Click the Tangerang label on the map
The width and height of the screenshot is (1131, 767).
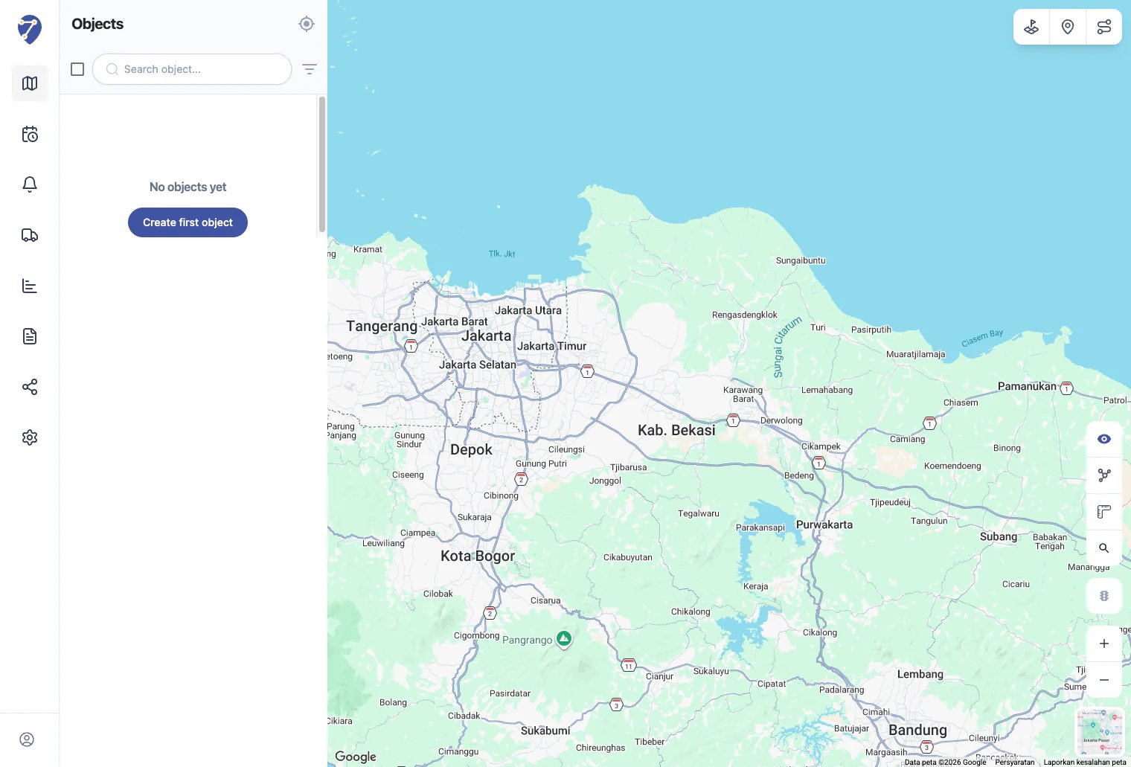click(x=382, y=326)
